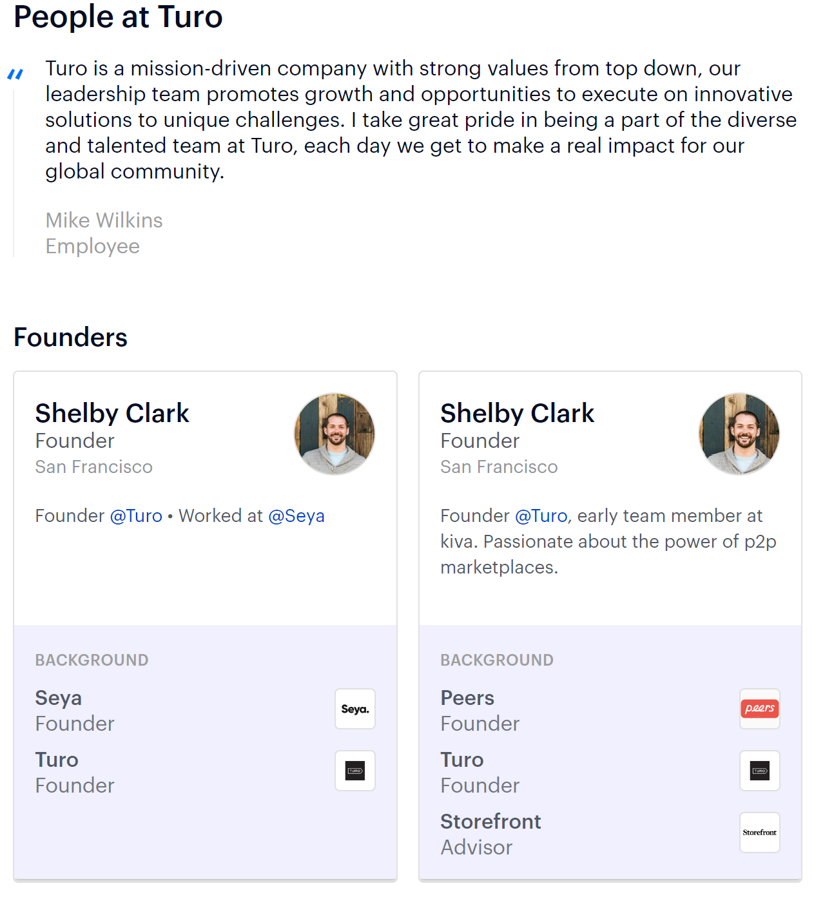Open the @Turo link in the right founder bio

click(541, 516)
